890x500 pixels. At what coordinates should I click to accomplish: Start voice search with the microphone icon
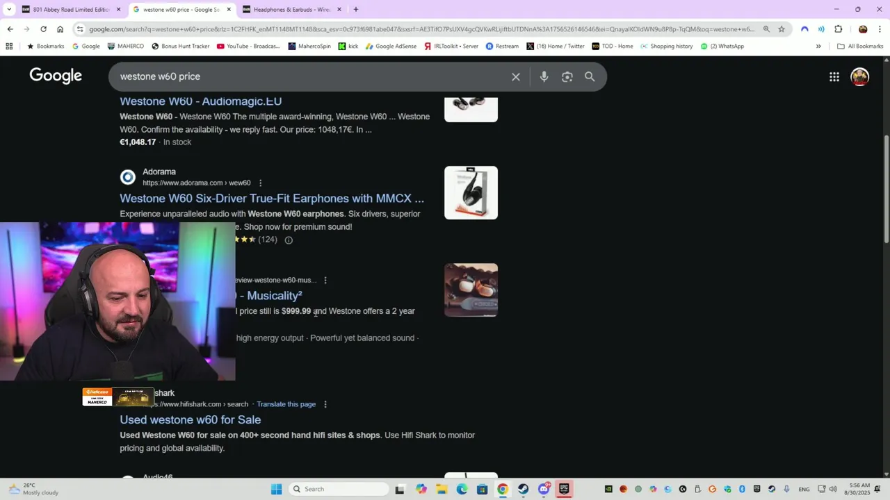(544, 76)
